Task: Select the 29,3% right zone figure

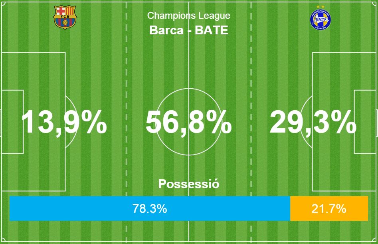Action: coord(313,122)
